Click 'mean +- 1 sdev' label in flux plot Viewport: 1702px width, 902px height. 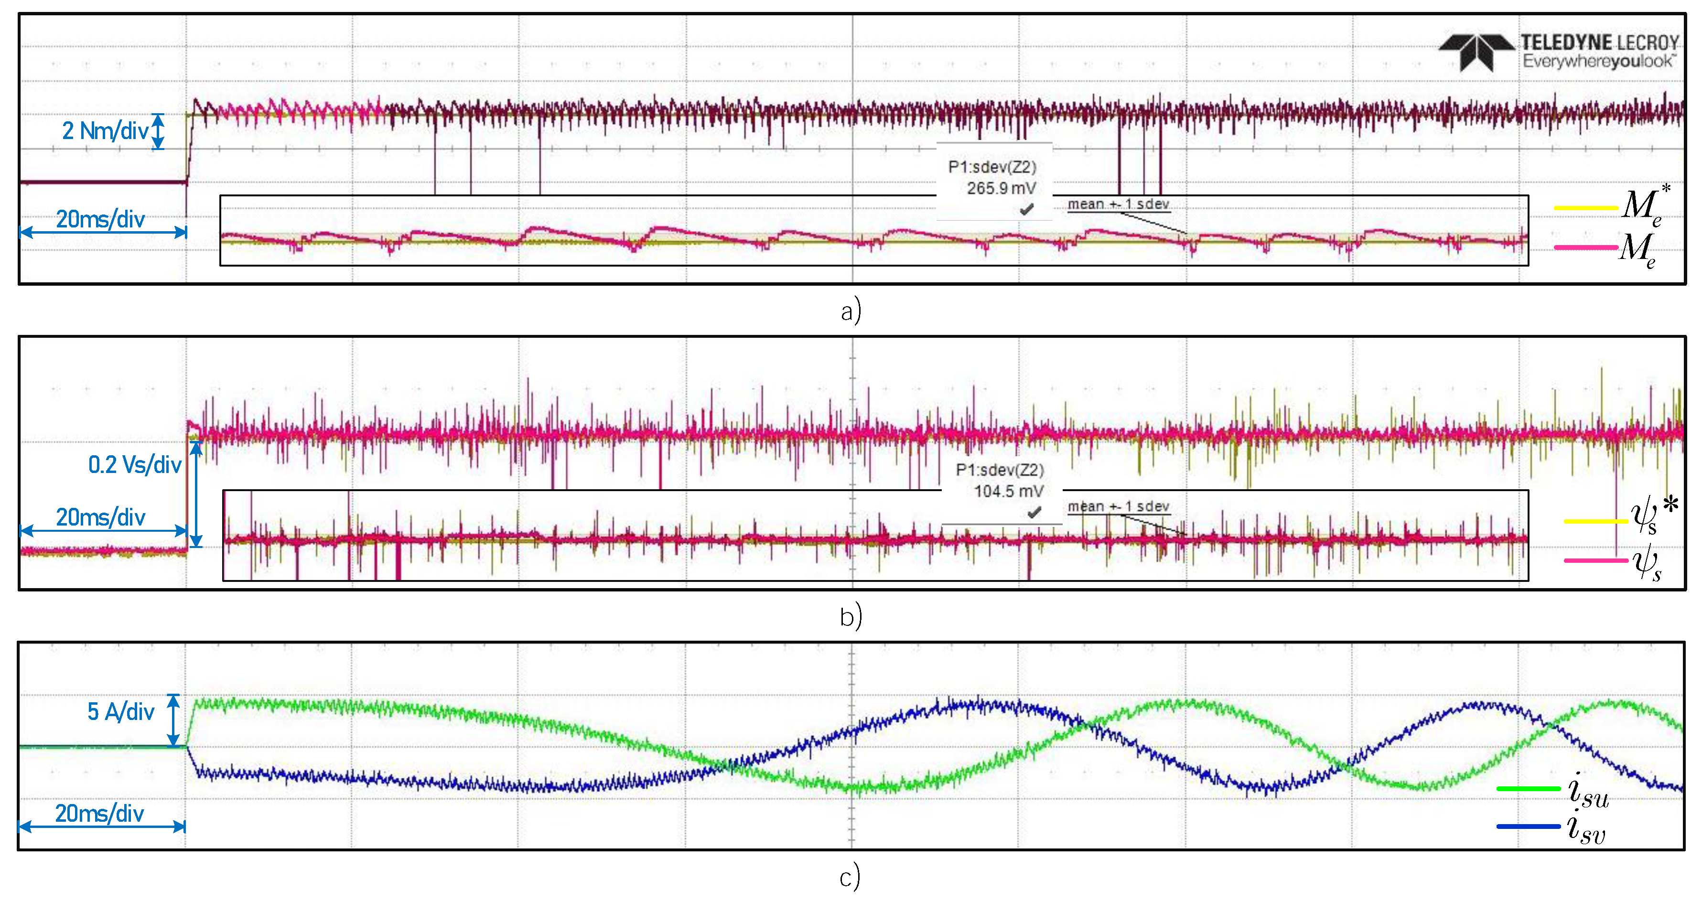coord(1118,507)
